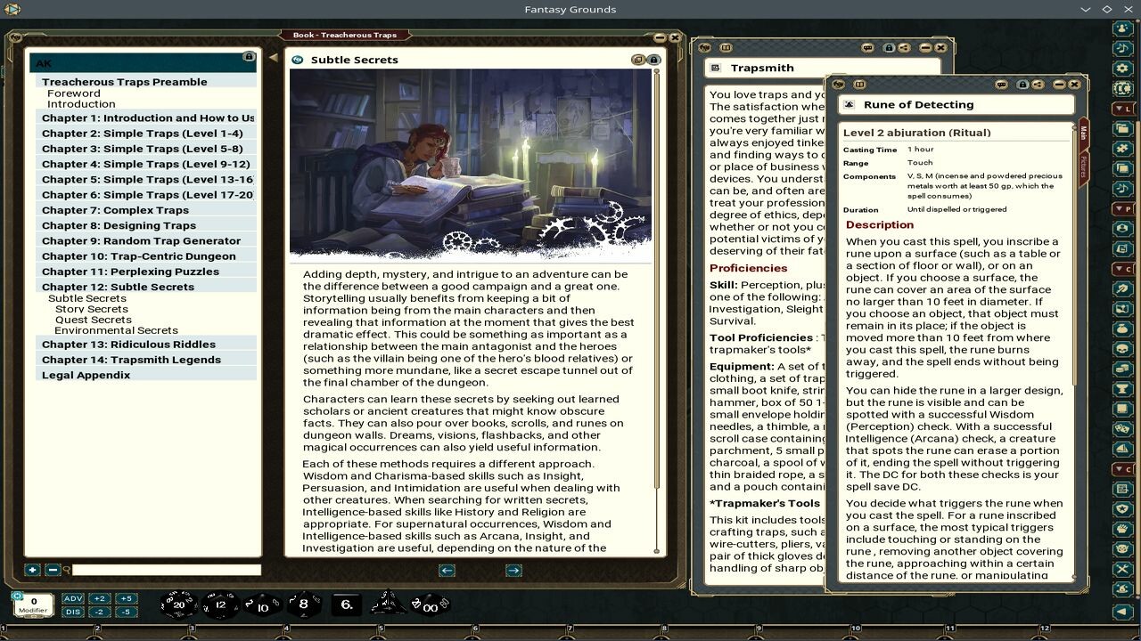1141x641 pixels.
Task: Open the chat bubble icon on the Trapsmith titlebar
Action: (x=868, y=47)
